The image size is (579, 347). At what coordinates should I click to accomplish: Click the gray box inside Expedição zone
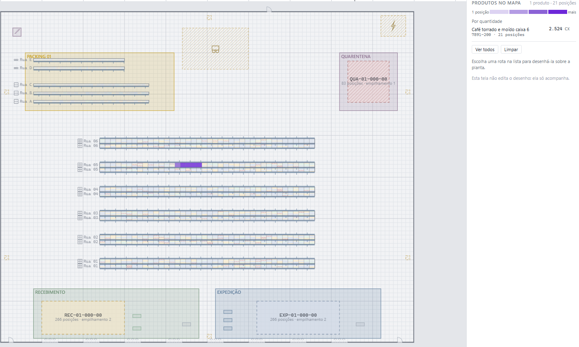pyautogui.click(x=360, y=324)
